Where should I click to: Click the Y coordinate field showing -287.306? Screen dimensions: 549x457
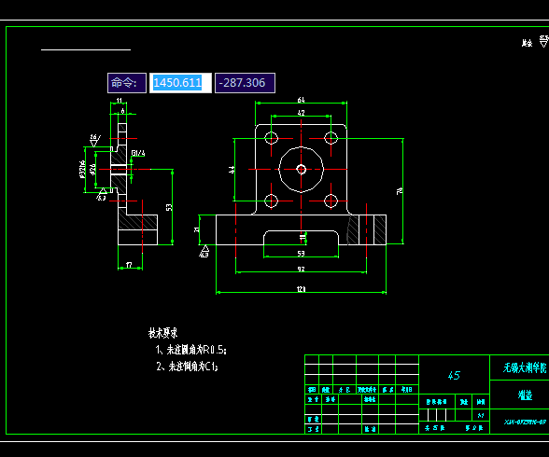[x=245, y=83]
